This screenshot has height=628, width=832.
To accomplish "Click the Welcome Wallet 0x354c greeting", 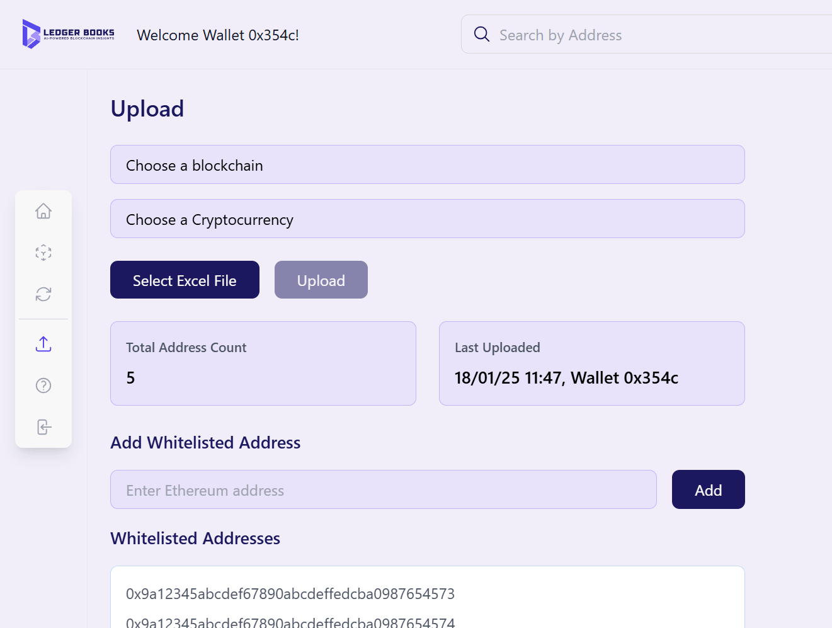I will [x=218, y=35].
